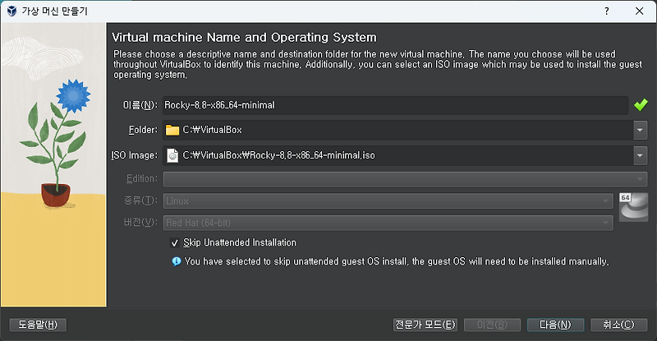Image resolution: width=657 pixels, height=341 pixels.
Task: Click the 이름(N) name input field
Action: coord(394,104)
